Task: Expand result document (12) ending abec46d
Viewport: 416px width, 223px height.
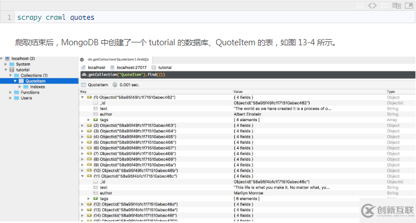Action: click(x=83, y=204)
